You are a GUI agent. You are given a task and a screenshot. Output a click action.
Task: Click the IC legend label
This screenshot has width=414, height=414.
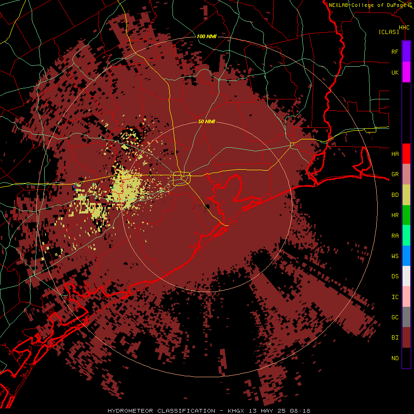coord(395,297)
